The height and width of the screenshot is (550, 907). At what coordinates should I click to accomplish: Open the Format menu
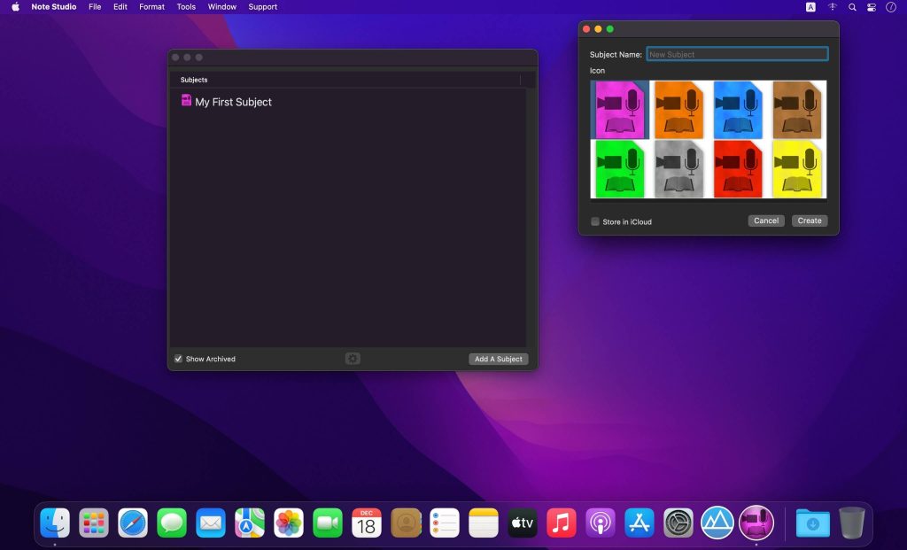tap(151, 7)
